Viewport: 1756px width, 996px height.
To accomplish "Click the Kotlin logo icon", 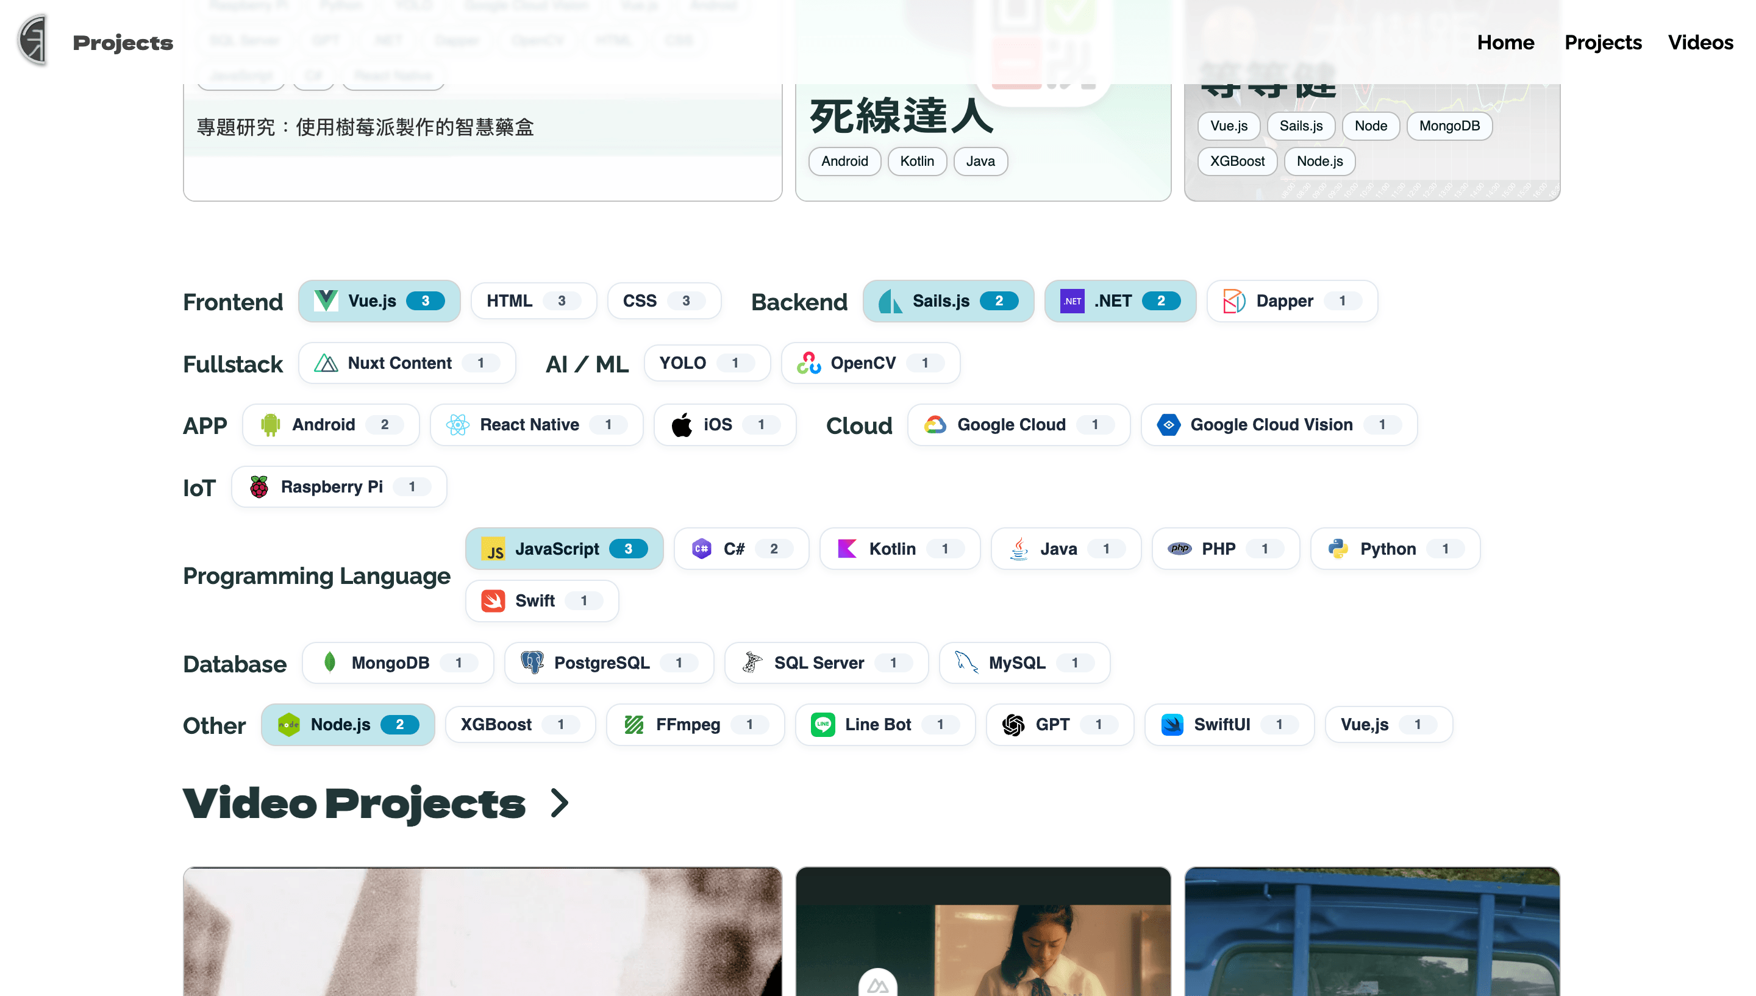I will click(x=847, y=549).
